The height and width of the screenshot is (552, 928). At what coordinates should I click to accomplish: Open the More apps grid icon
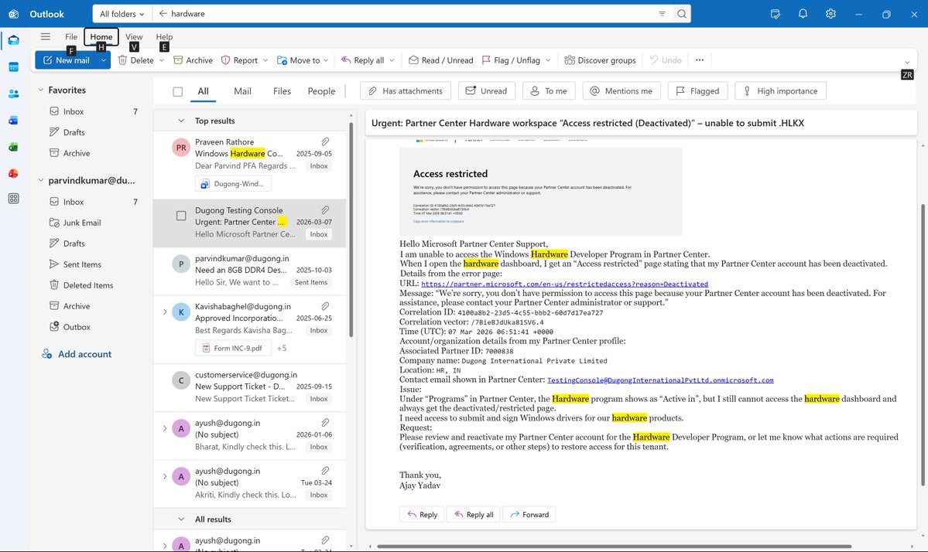[14, 199]
